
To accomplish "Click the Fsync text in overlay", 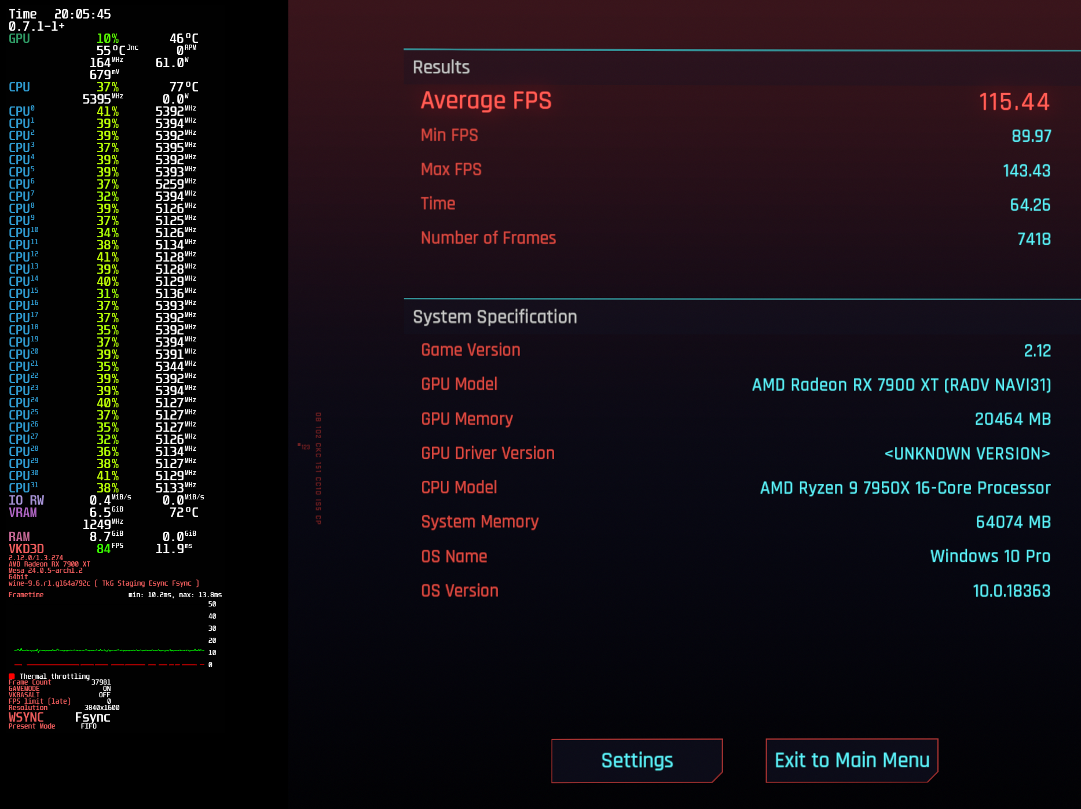I will pyautogui.click(x=93, y=717).
